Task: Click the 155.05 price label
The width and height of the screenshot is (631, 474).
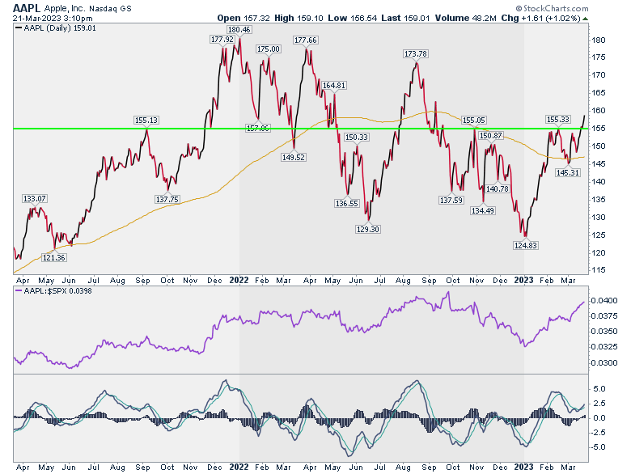Action: pos(473,120)
